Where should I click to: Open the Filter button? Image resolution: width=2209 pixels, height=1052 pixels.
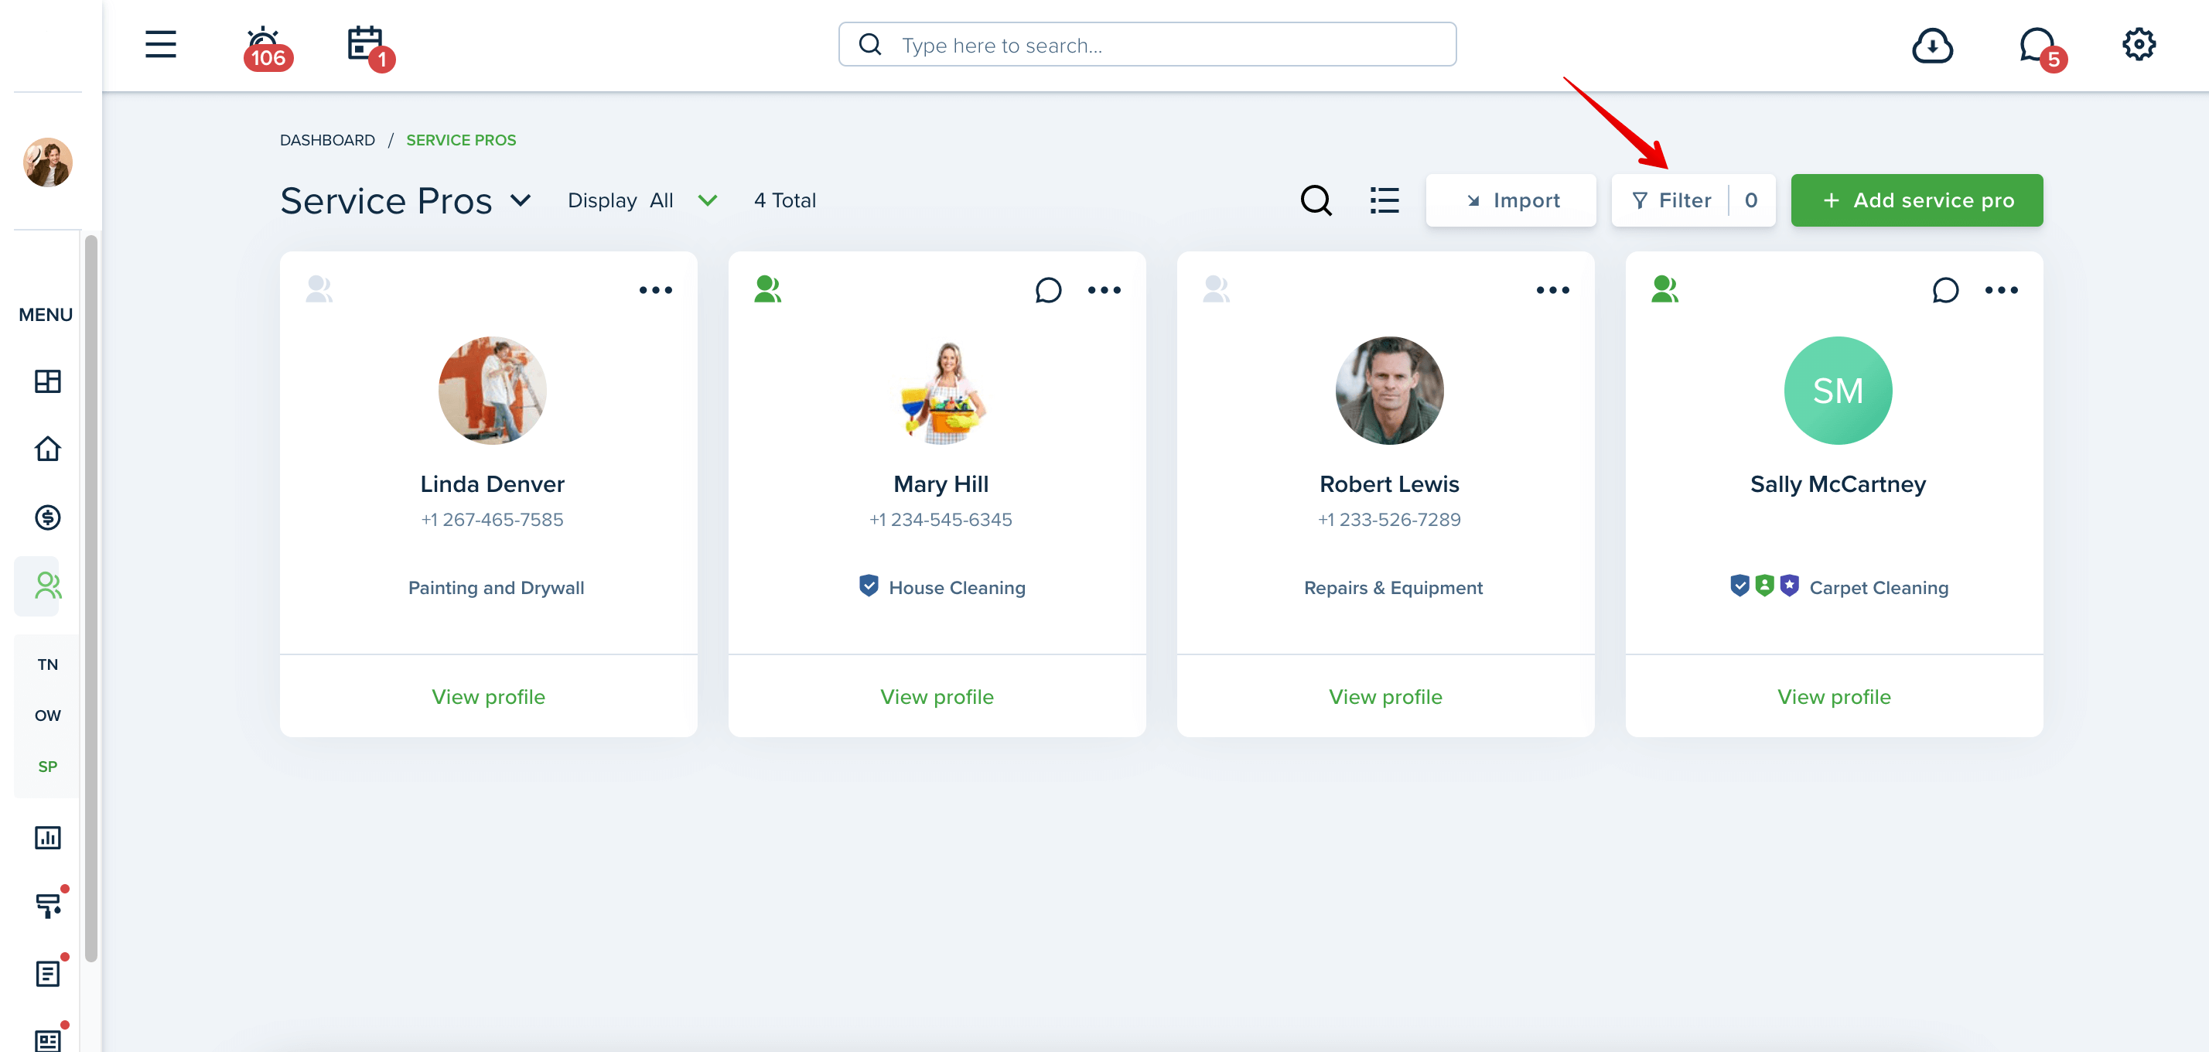click(1694, 200)
